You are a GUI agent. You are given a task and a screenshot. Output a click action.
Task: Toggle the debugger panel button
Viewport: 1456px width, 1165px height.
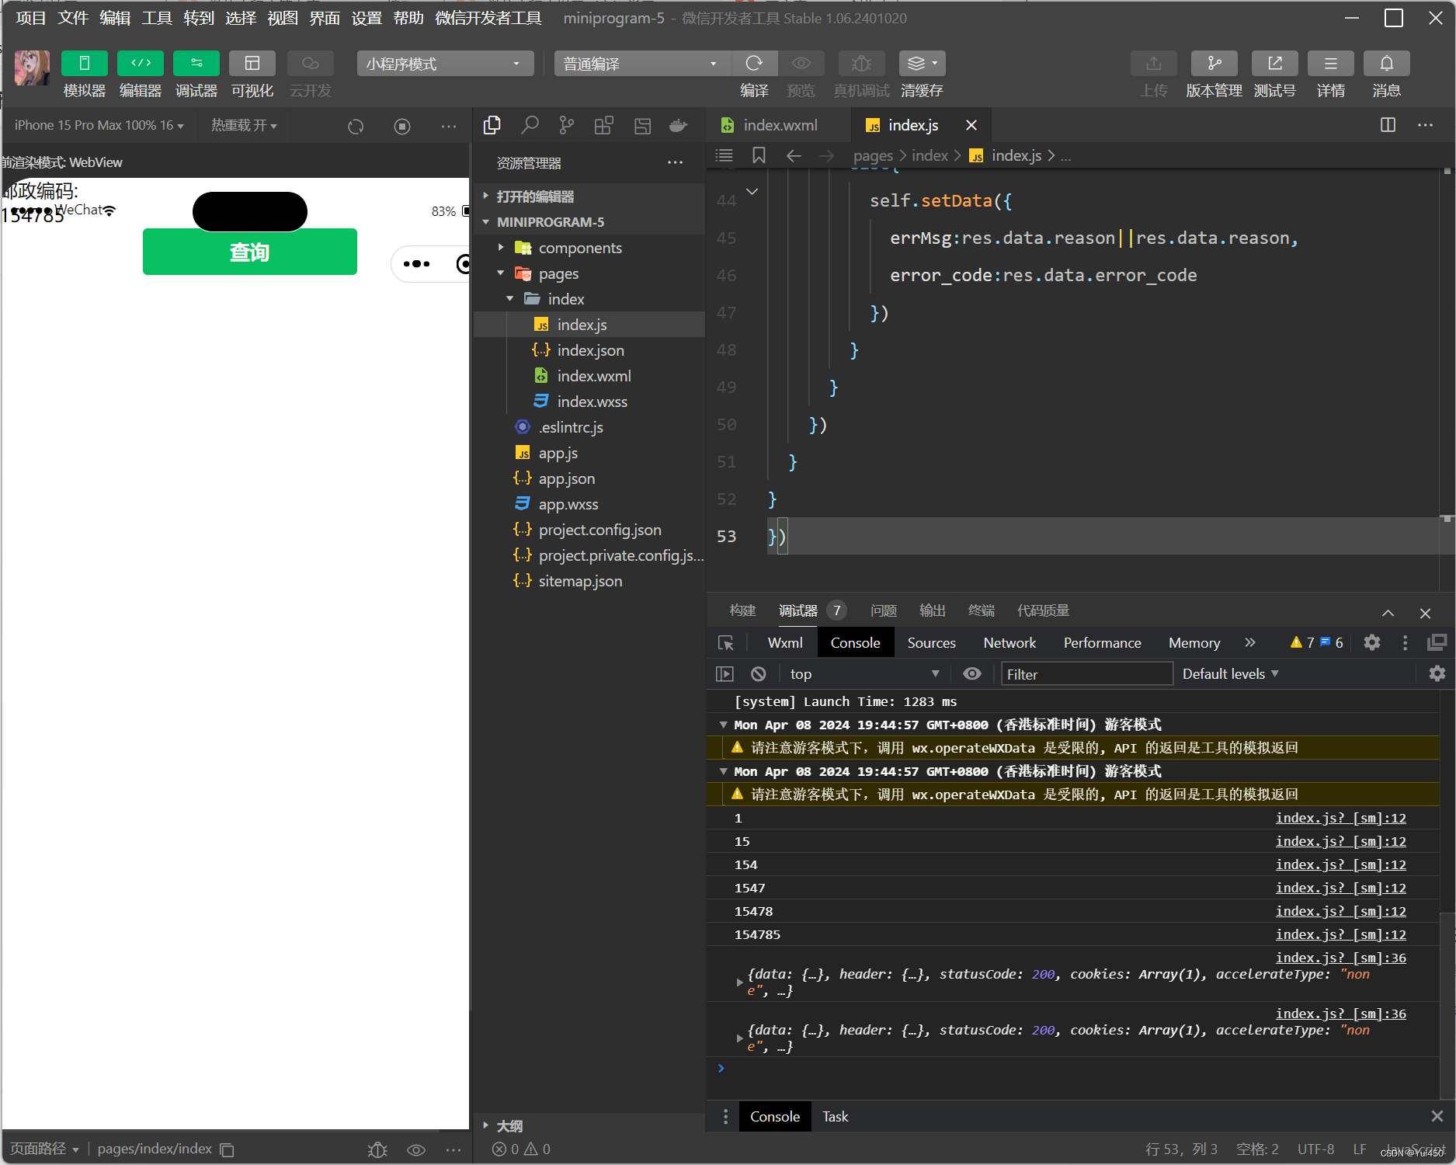tap(196, 63)
